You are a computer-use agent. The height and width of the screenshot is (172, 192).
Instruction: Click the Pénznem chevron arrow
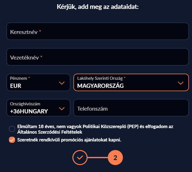[x=62, y=83]
